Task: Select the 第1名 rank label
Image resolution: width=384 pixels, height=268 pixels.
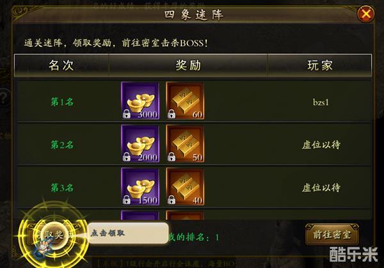Action: (x=62, y=102)
